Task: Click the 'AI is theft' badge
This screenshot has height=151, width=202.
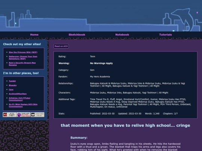Action: point(10,114)
